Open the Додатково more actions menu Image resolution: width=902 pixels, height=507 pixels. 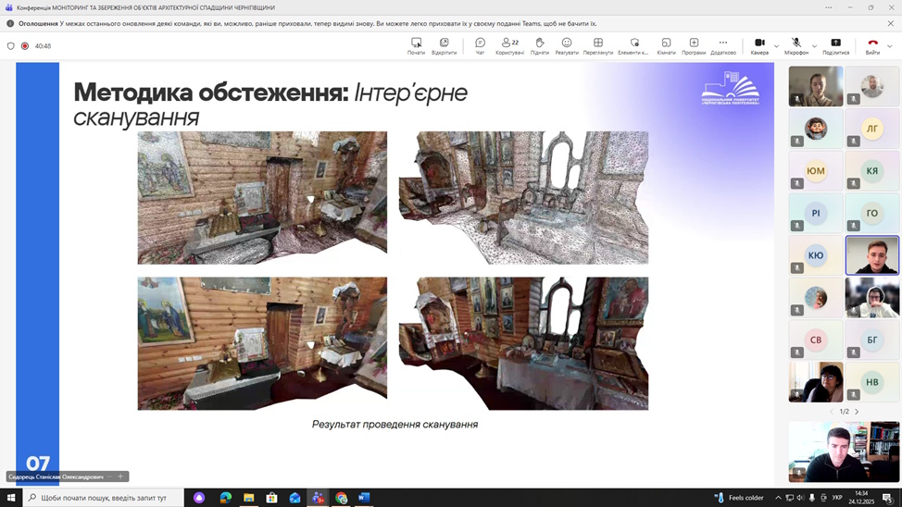[x=723, y=45]
